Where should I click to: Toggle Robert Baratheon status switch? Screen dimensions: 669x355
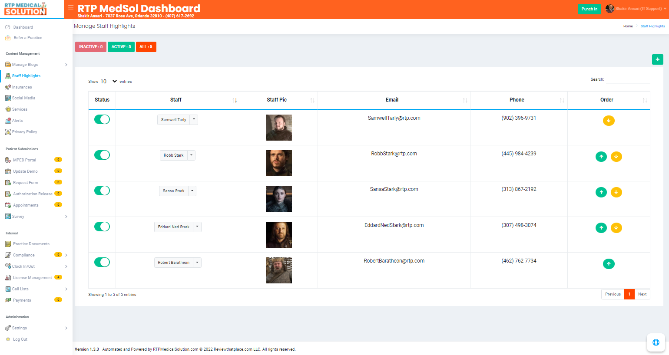pos(102,262)
